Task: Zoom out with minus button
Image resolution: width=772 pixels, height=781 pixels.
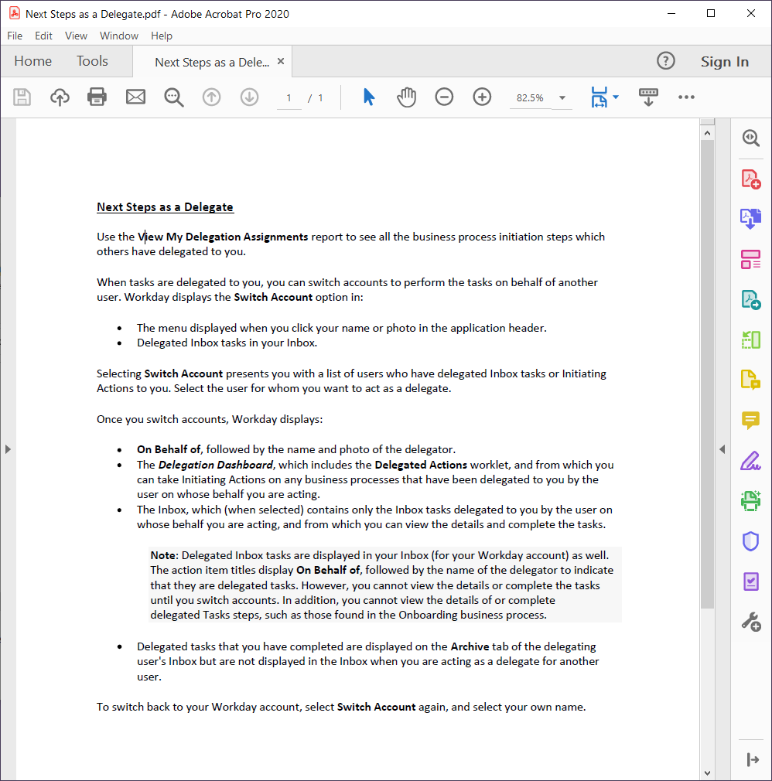Action: coord(444,97)
